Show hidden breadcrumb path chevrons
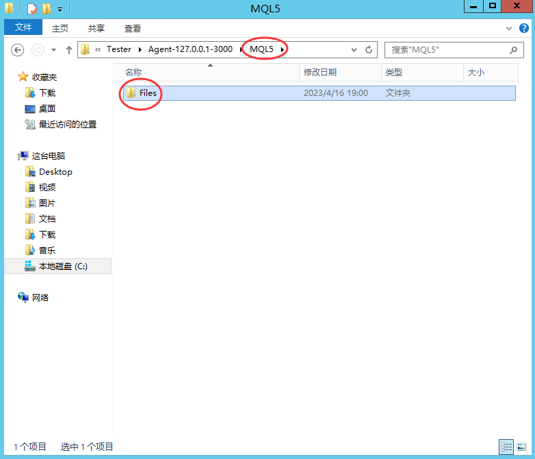This screenshot has height=459, width=535. pos(98,50)
